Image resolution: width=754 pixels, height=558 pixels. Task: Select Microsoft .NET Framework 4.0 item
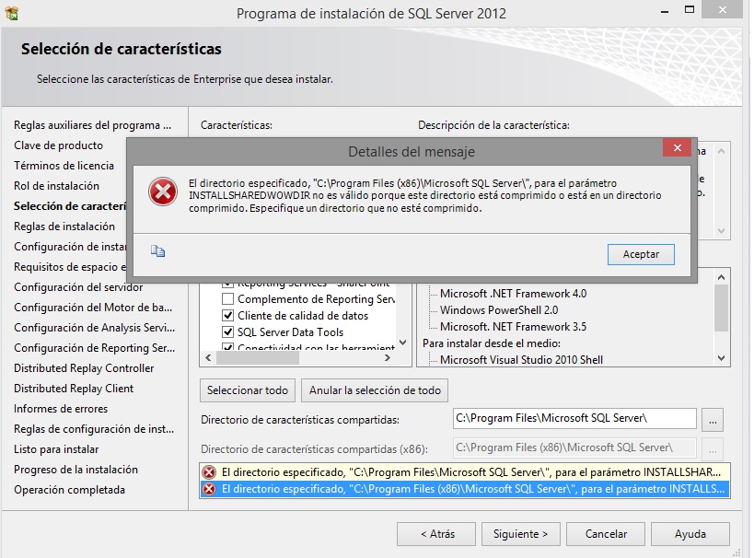coord(513,294)
